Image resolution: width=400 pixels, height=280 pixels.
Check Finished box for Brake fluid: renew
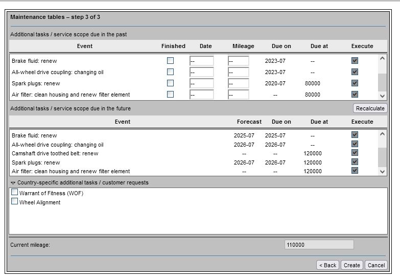click(x=170, y=61)
